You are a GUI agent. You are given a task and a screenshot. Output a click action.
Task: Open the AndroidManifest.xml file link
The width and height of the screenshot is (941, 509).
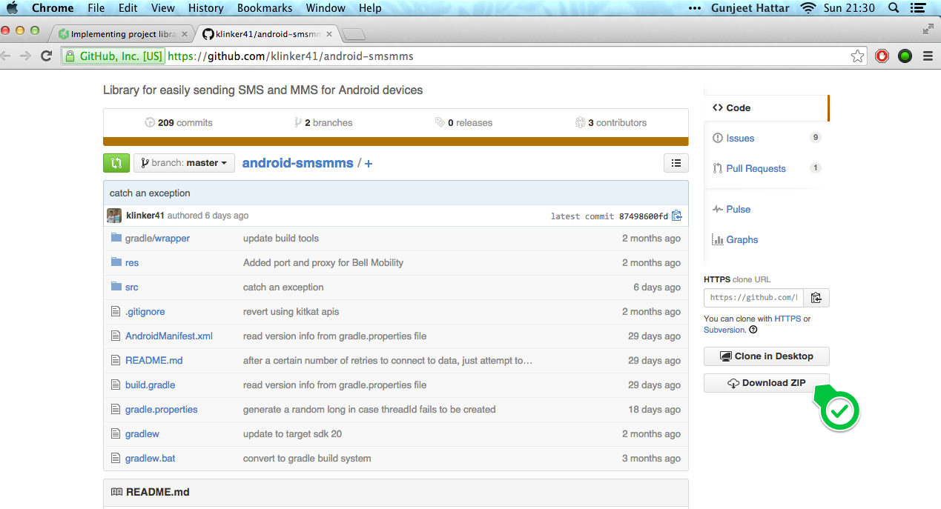[x=169, y=336]
